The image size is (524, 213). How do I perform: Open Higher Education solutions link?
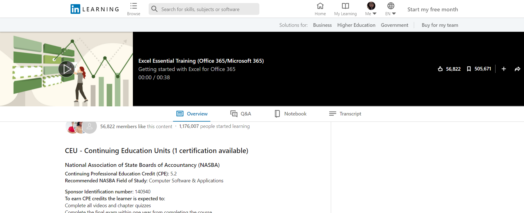(x=356, y=25)
